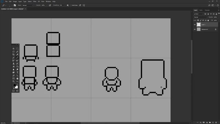Viewport: 220px width, 124px height.
Task: Open the pencil Mode dropdown
Action: point(27,5)
